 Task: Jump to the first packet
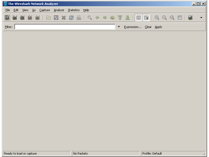(x=120, y=18)
